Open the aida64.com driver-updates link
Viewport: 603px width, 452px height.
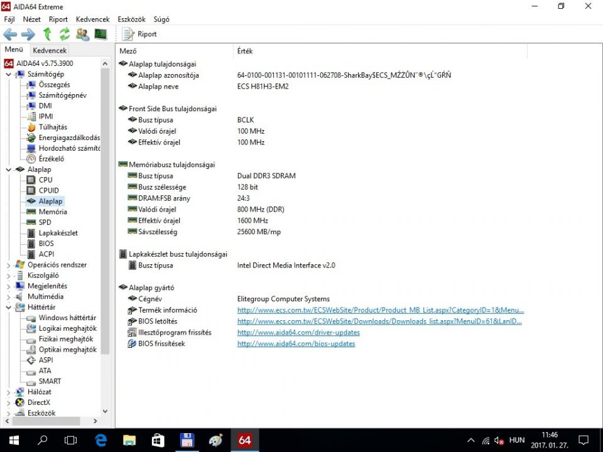(x=298, y=333)
